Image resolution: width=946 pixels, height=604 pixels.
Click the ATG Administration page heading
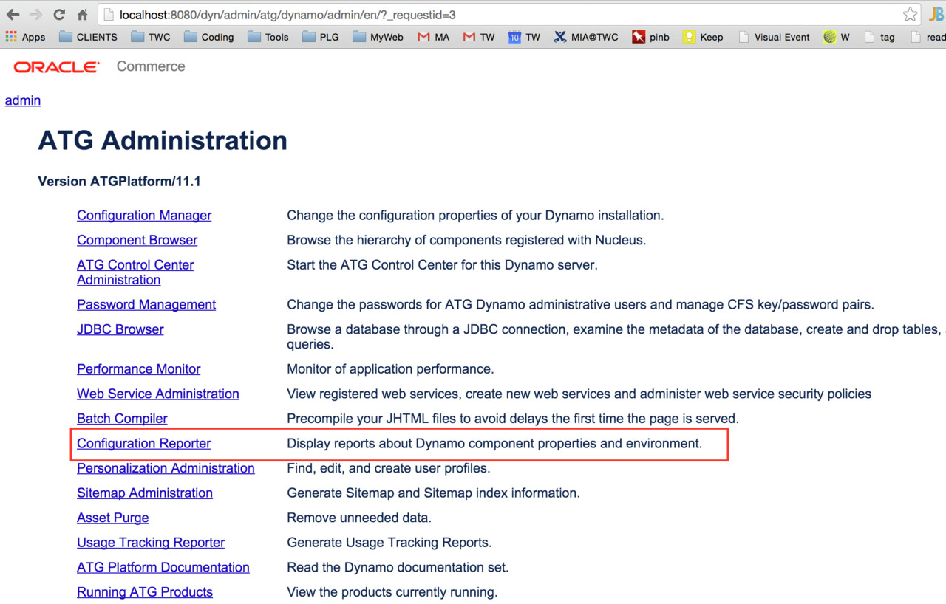[163, 140]
